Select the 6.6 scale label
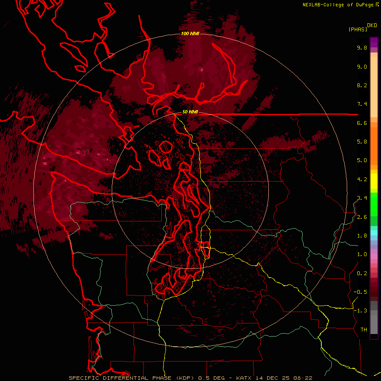The height and width of the screenshot is (381, 381). 362,123
